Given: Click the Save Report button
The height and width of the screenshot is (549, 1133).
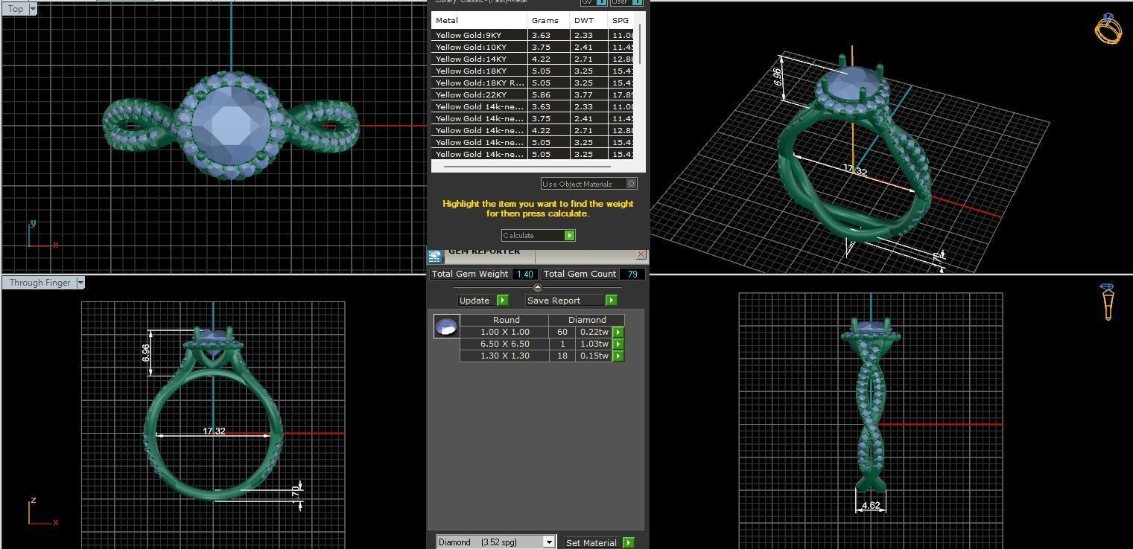Looking at the screenshot, I should click(565, 301).
